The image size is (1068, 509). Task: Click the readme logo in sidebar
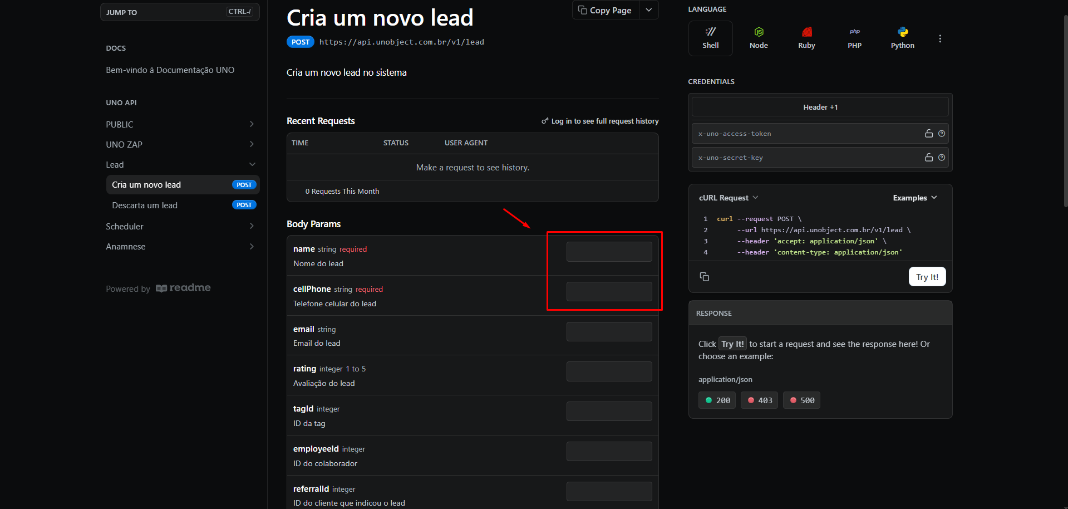(183, 288)
